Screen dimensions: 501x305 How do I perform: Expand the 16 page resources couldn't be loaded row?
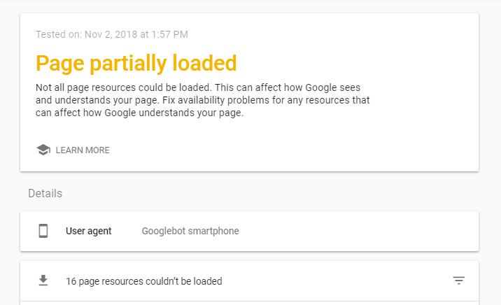249,281
